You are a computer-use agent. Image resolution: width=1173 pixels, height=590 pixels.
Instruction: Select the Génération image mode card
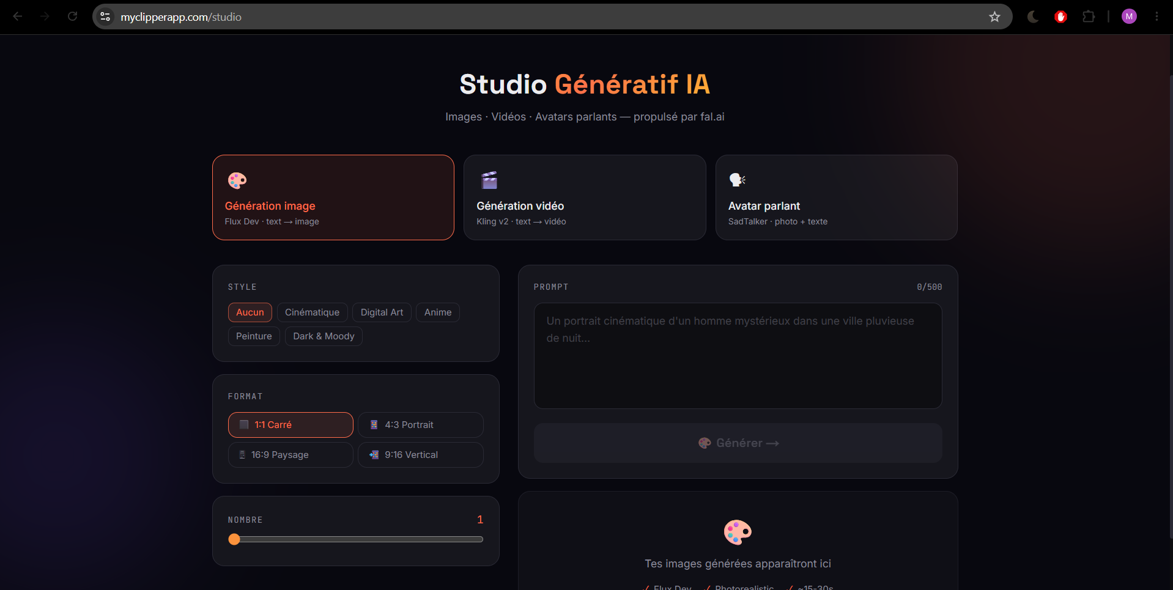(x=333, y=197)
